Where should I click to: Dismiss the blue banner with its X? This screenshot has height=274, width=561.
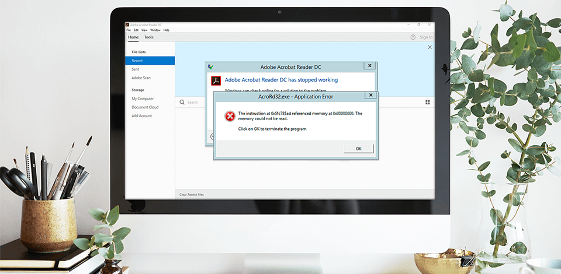point(430,47)
